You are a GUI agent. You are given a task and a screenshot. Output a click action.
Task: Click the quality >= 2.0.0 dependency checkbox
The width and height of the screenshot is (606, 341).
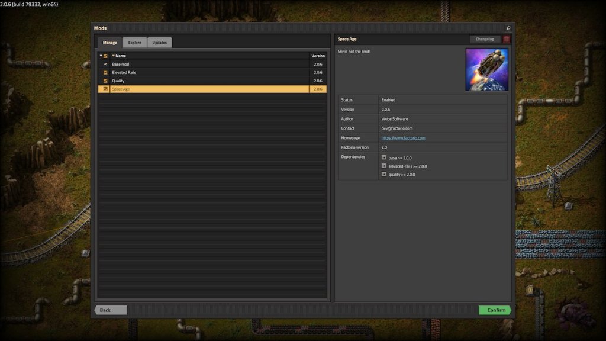tap(384, 175)
